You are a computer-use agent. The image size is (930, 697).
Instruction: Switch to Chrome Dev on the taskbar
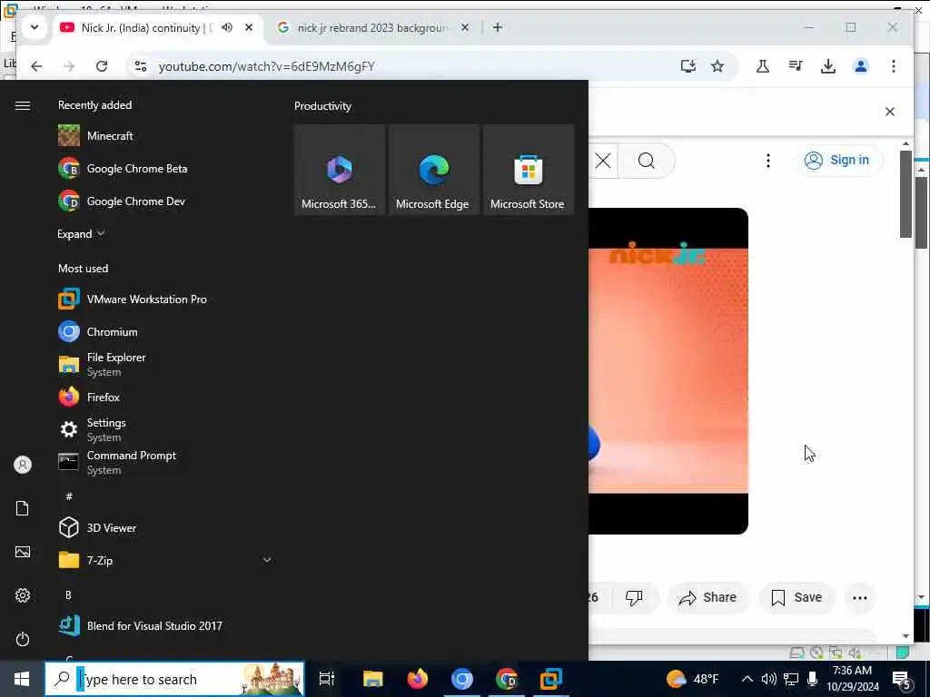point(507,679)
